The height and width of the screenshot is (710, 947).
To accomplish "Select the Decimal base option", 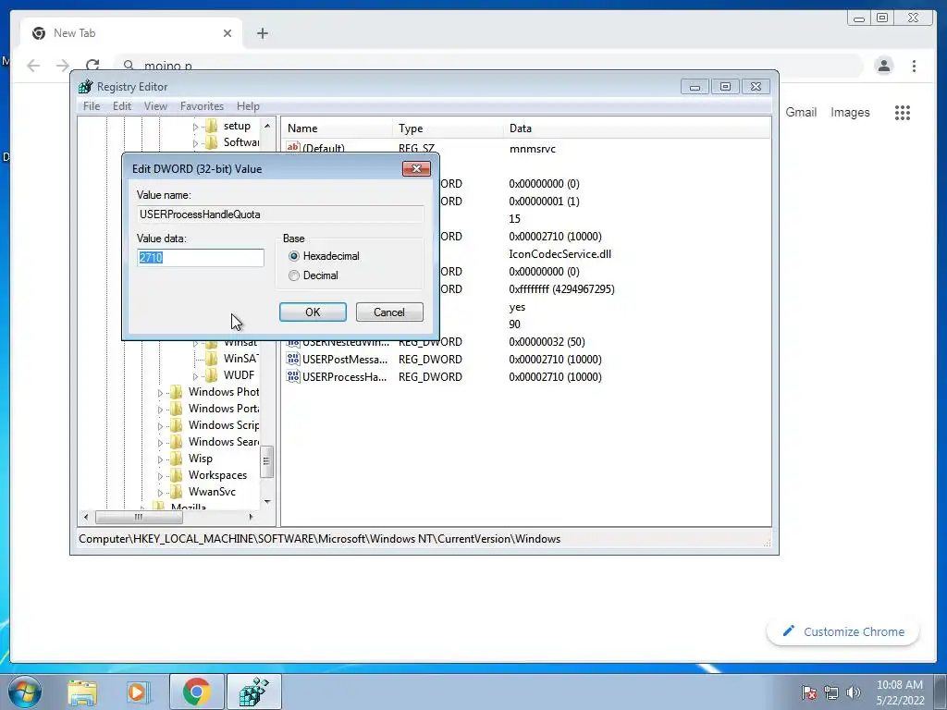I will click(x=294, y=275).
